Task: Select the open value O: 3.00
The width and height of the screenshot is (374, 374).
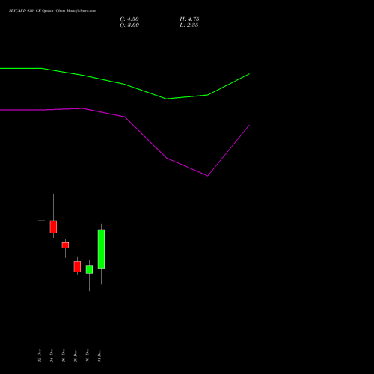Action: tap(129, 25)
